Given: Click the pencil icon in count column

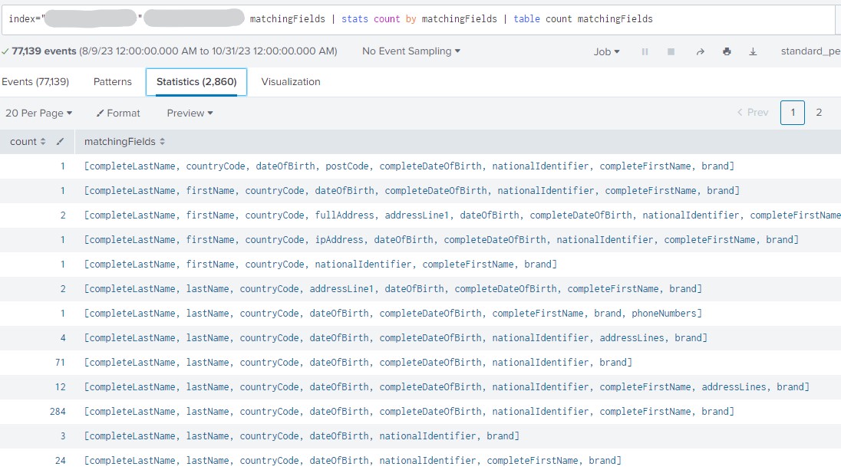Looking at the screenshot, I should [x=61, y=142].
